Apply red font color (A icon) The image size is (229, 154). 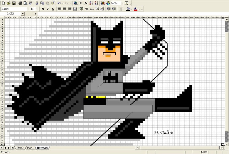click(135, 9)
